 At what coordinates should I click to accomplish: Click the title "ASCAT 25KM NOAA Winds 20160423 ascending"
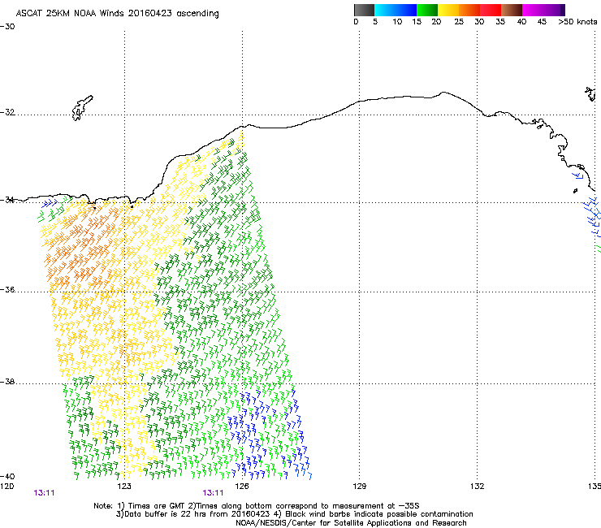(x=117, y=14)
